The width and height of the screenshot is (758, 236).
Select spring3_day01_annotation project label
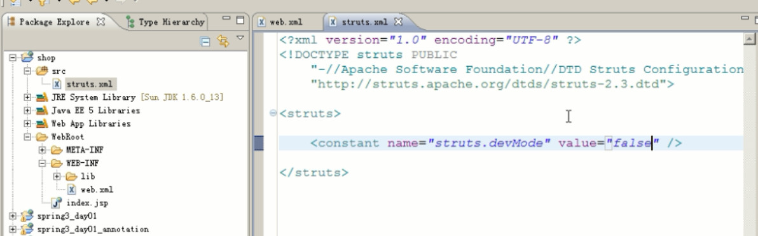(x=93, y=229)
